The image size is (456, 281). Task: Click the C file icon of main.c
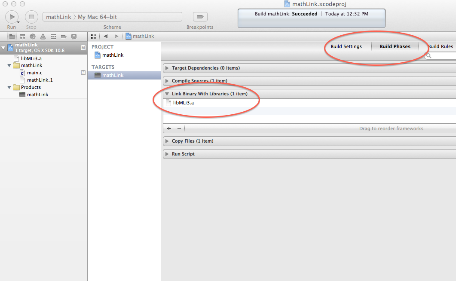point(22,73)
